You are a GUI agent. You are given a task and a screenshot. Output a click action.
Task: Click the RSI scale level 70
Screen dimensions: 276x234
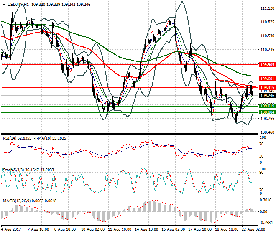[x=262, y=144]
